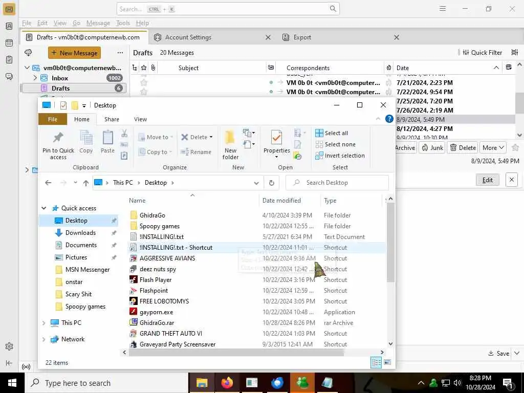This screenshot has width=524, height=393.
Task: Collapse Quick access tree
Action: (44, 208)
